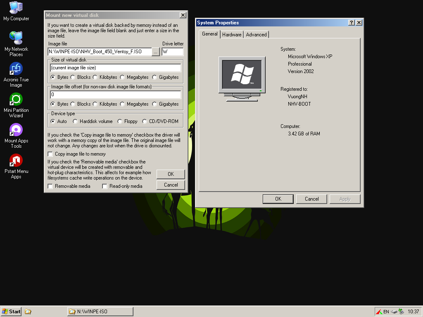Click the Image file path field
This screenshot has width=423, height=317.
[100, 52]
